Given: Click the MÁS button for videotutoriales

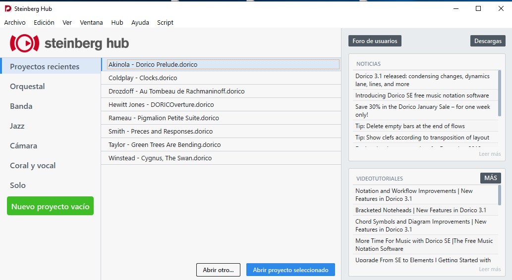Looking at the screenshot, I should 491,178.
